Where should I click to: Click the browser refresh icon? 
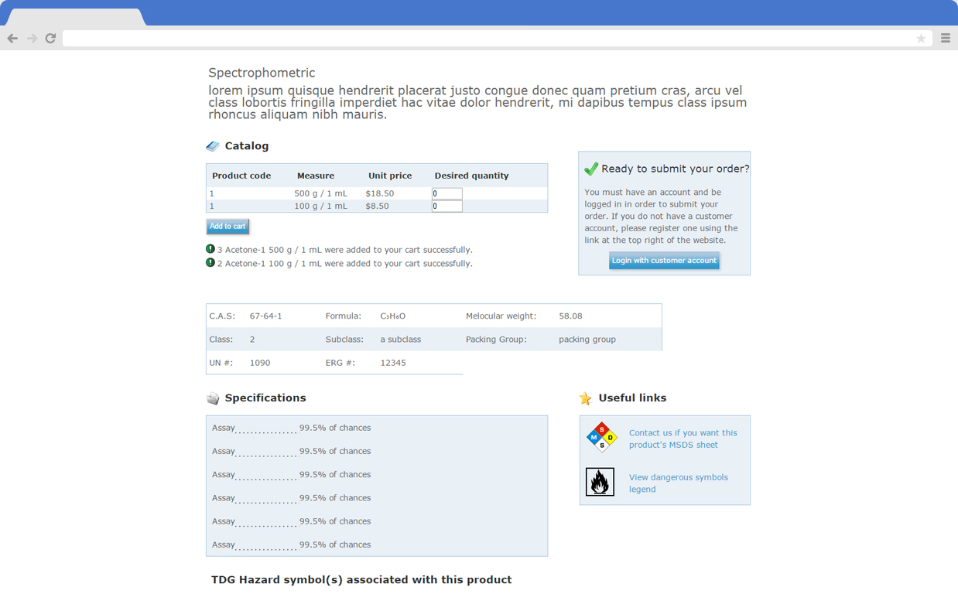(50, 38)
